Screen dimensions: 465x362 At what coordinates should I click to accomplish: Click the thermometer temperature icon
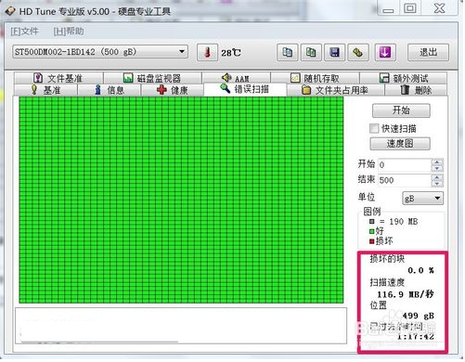coord(207,52)
